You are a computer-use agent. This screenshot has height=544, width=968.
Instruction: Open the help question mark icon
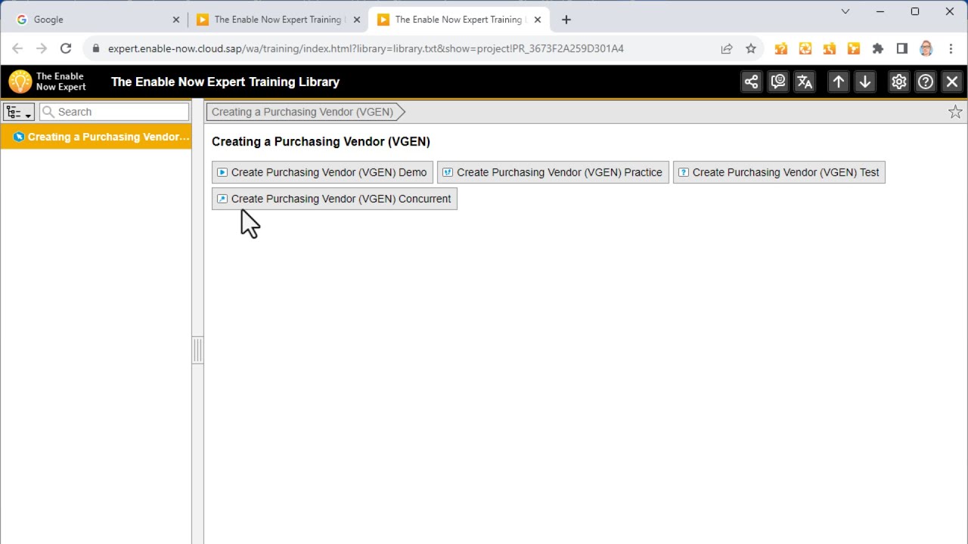926,82
